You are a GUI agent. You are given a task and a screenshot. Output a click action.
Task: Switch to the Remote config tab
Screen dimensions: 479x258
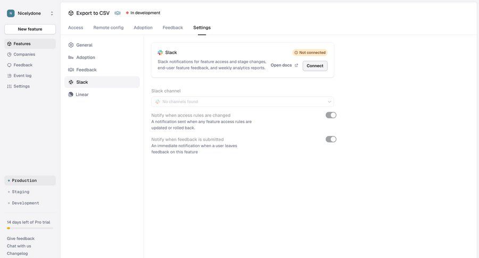(x=109, y=28)
